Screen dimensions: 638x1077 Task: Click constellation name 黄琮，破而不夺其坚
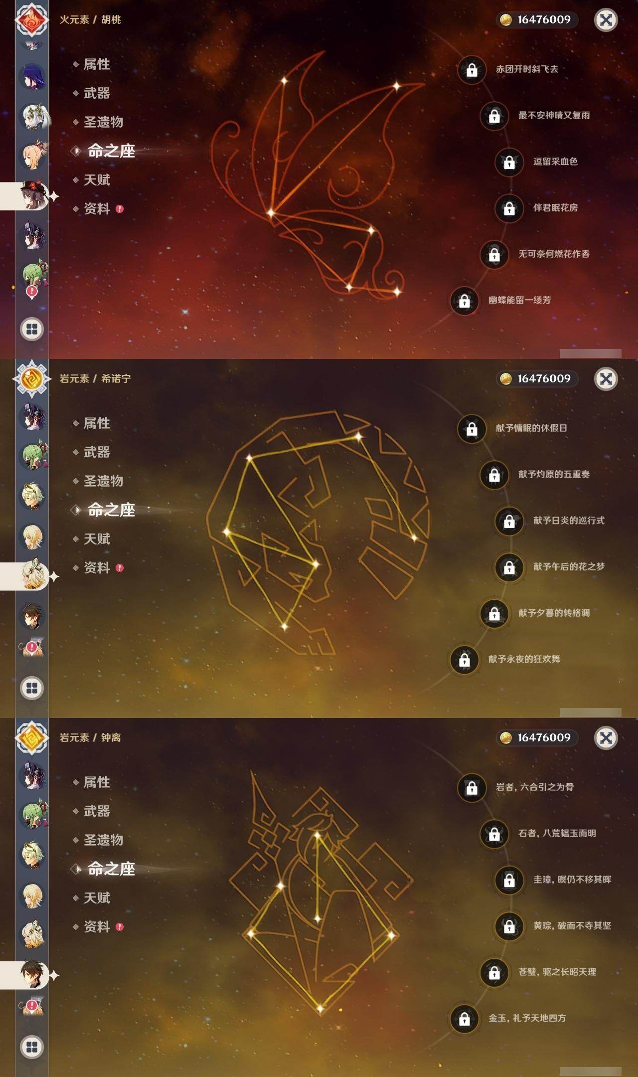tap(572, 926)
